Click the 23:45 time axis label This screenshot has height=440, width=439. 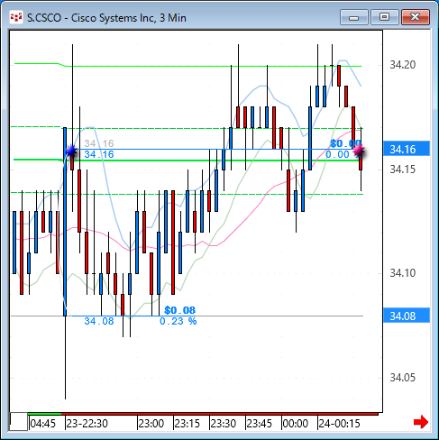[x=260, y=424]
